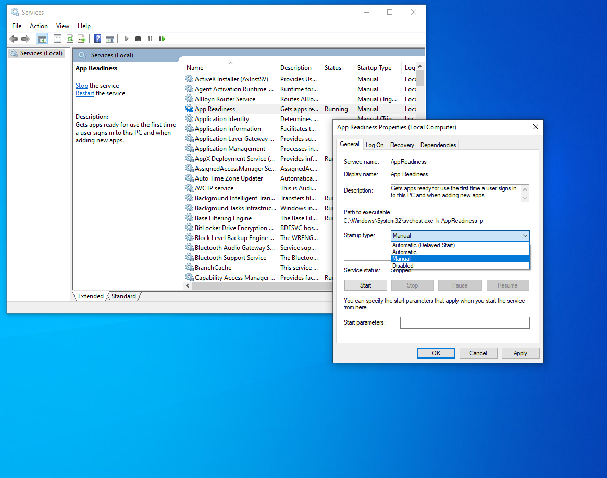Click the services list vertical scrollbar thumb
607x478 pixels.
tap(420, 78)
